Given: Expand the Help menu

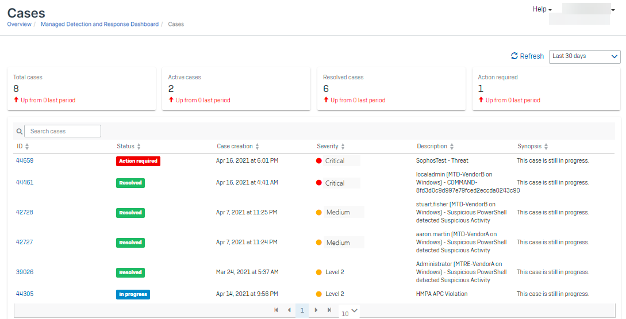Looking at the screenshot, I should click(x=542, y=10).
